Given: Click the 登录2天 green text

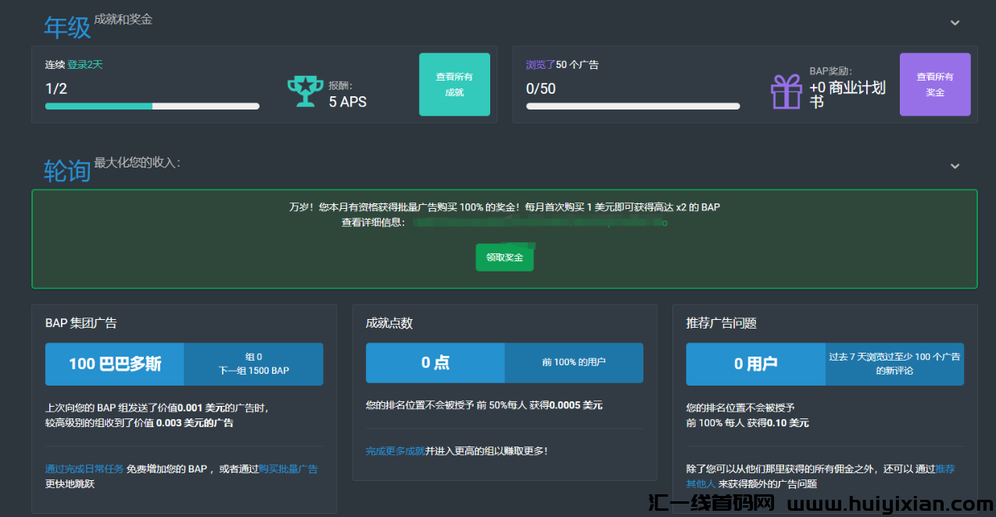Looking at the screenshot, I should (85, 64).
